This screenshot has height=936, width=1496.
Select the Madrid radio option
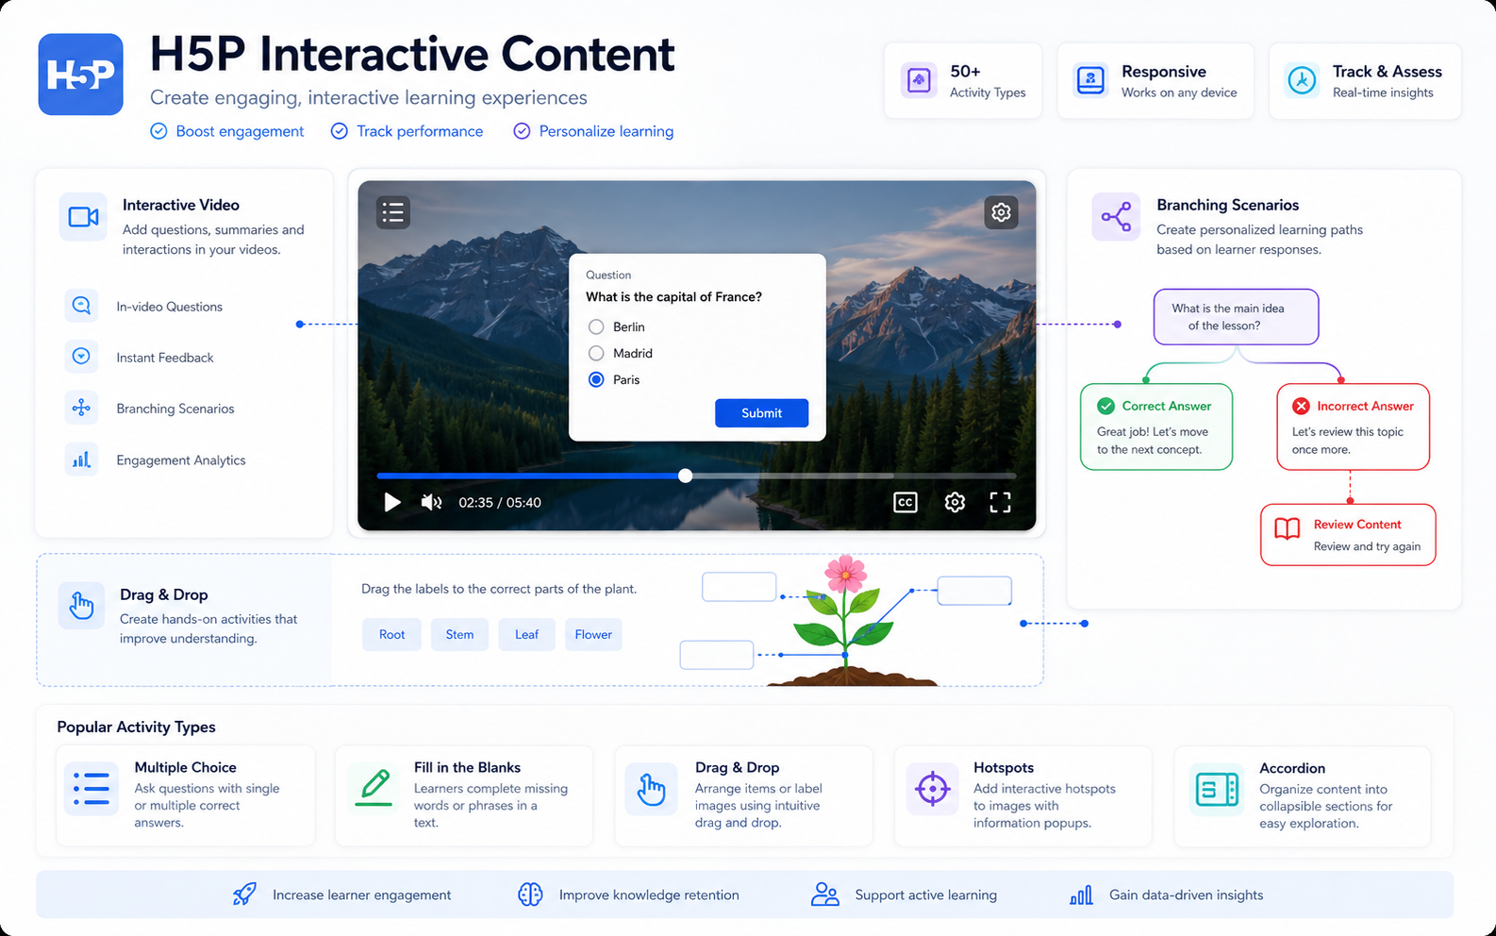[596, 353]
